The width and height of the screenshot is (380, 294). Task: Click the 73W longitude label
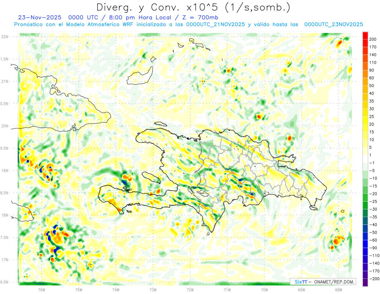[153, 290]
